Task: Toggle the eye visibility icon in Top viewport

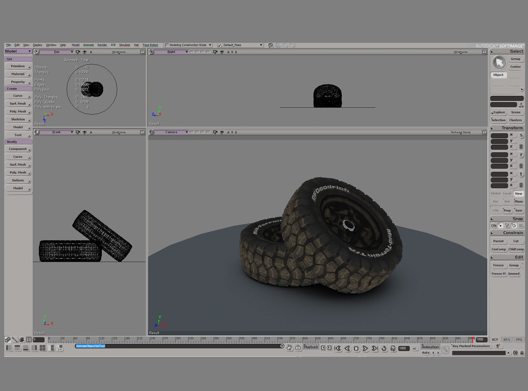Action: [x=85, y=52]
